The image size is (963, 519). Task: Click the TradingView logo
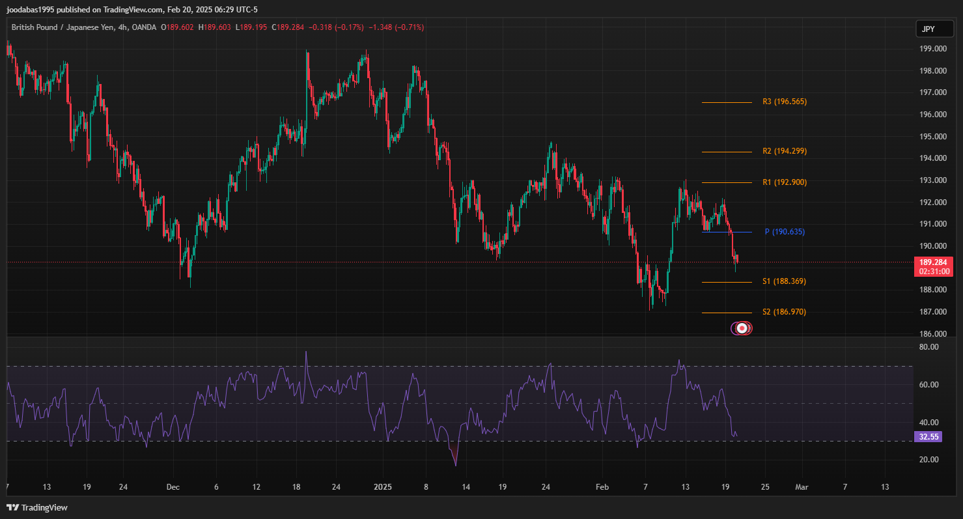coord(37,507)
